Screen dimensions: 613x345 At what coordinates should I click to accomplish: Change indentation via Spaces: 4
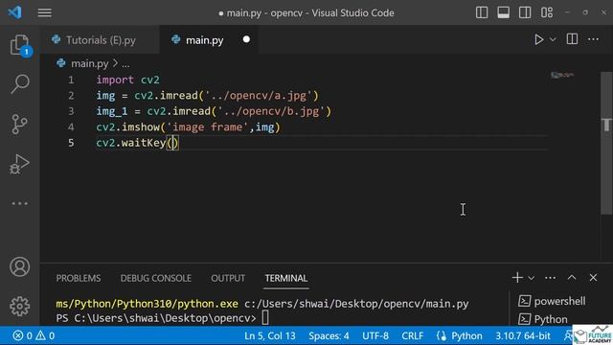[329, 335]
